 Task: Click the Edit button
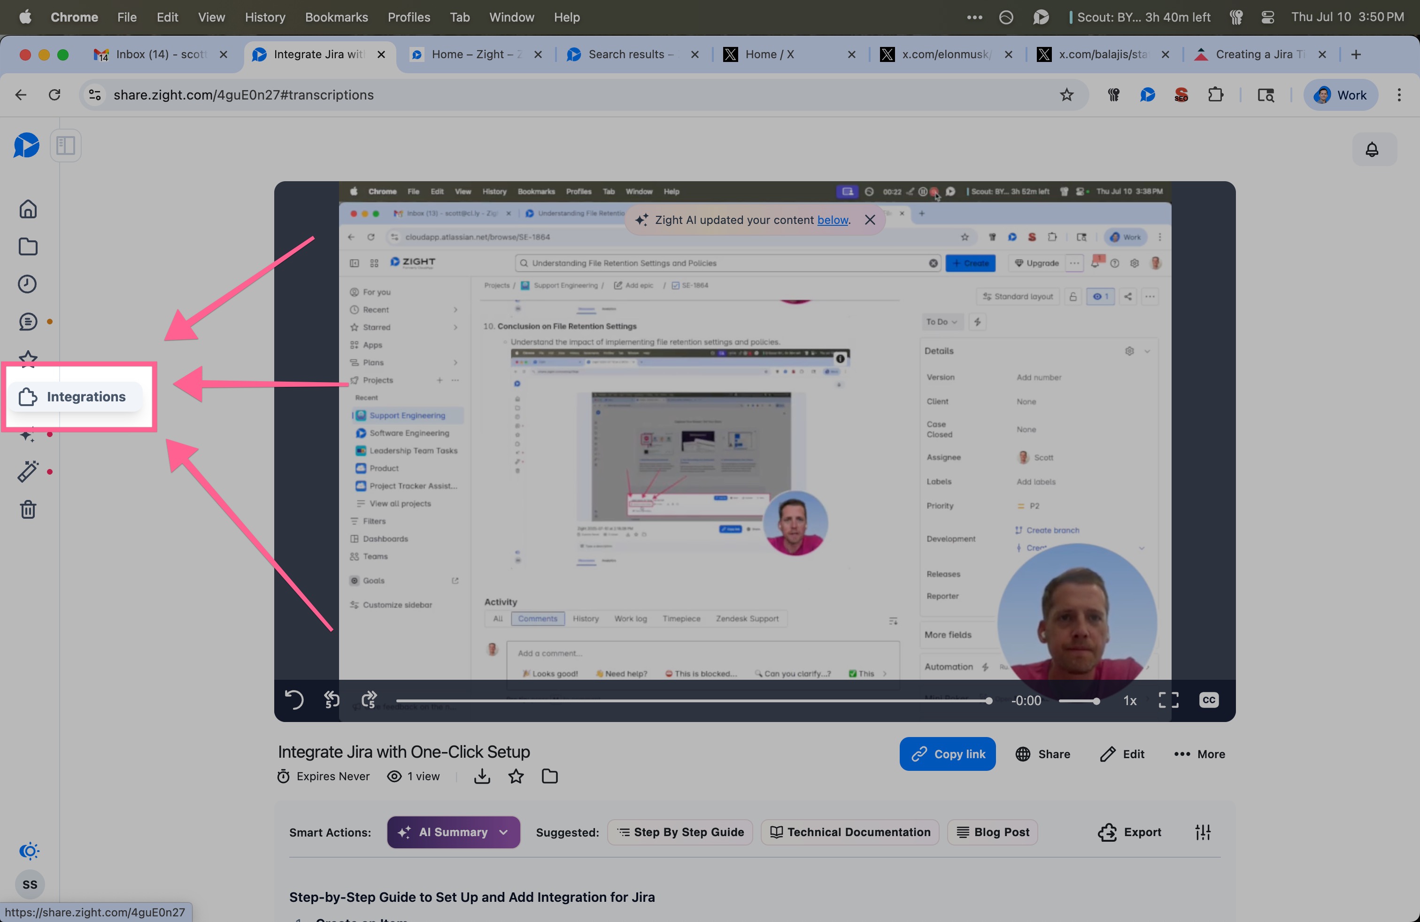coord(1122,754)
